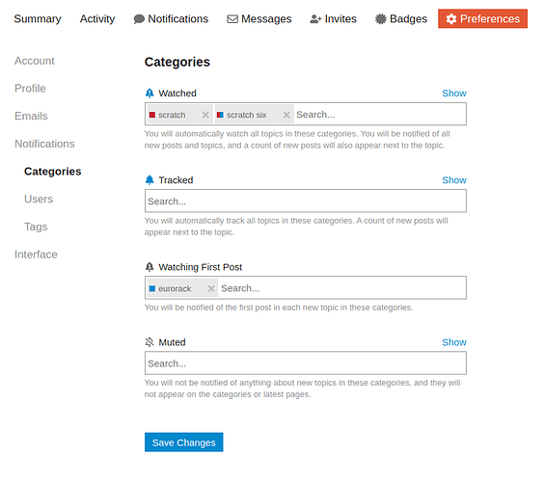
Task: Click the add-user icon beside Invites
Action: 315,18
